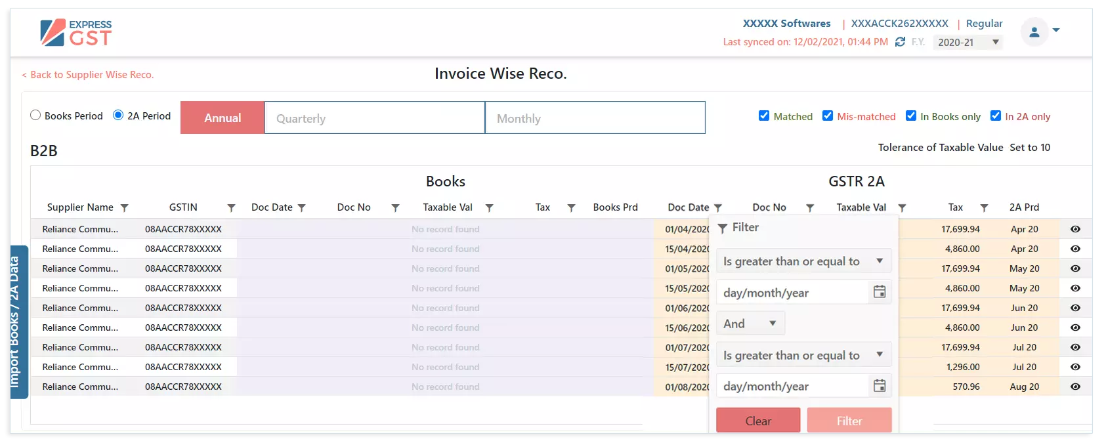This screenshot has width=1106, height=443.
Task: View details of 01/08/2020 invoice row
Action: point(1075,387)
